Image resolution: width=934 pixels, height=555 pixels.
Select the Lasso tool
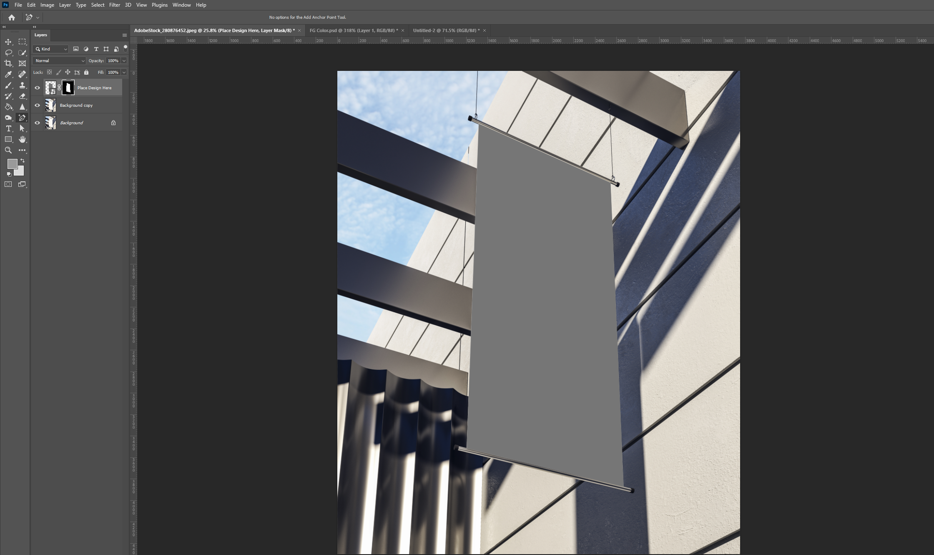click(x=8, y=53)
